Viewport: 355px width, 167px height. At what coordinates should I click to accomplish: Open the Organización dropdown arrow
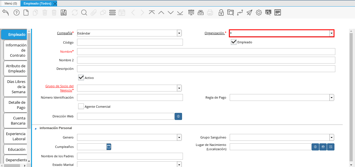[x=332, y=33]
